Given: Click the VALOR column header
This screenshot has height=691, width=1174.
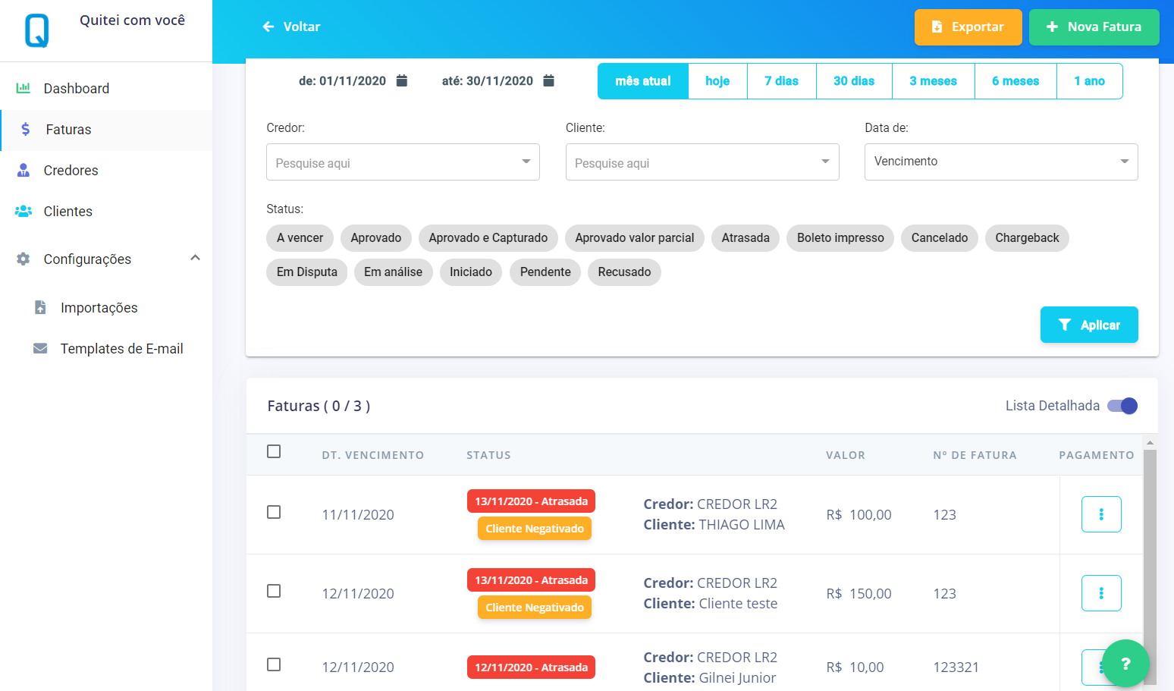Looking at the screenshot, I should click(x=846, y=455).
